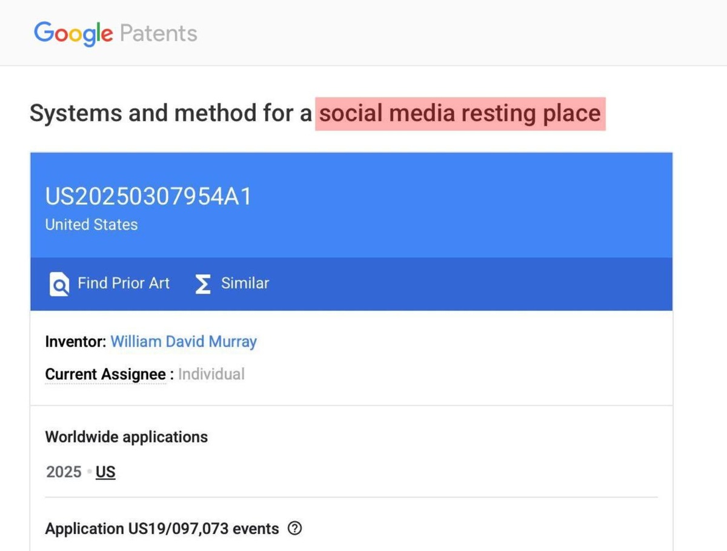Select the Similar text label

click(x=245, y=283)
